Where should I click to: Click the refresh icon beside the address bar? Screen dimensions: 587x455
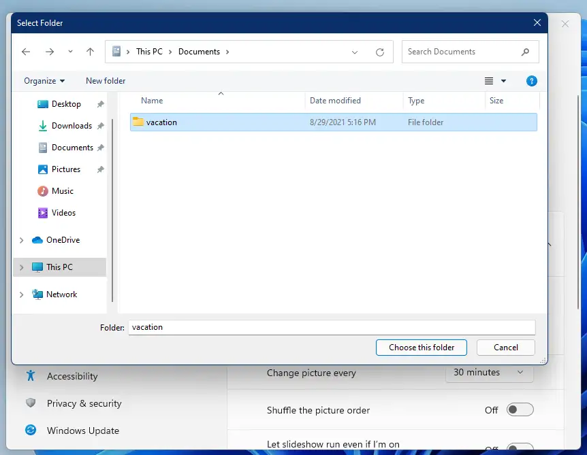coord(379,52)
